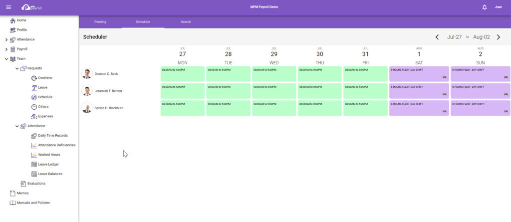Select the Scheduler tab
The height and width of the screenshot is (222, 511).
tap(143, 22)
